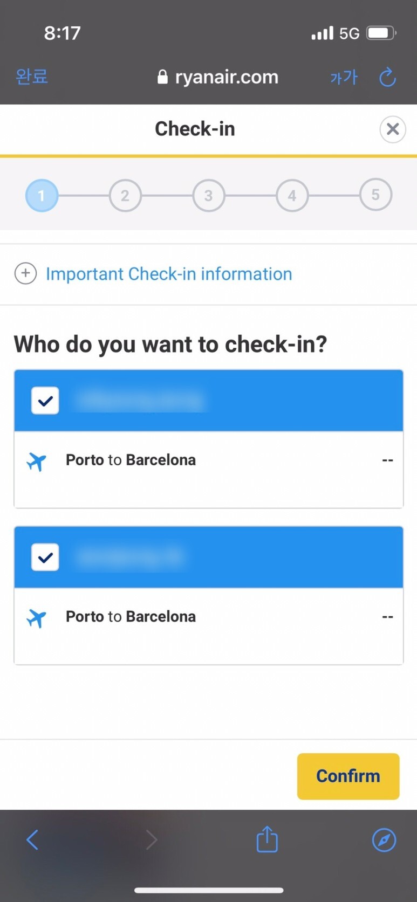The width and height of the screenshot is (417, 902).
Task: Expand Important Check-in information plus icon
Action: click(x=25, y=273)
